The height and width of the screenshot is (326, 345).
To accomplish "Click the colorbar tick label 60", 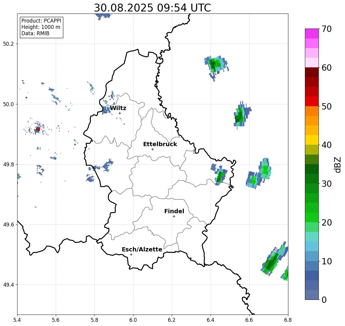I will point(326,68).
